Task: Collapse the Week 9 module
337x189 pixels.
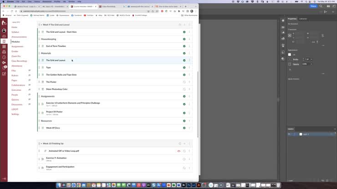Action: [41, 25]
